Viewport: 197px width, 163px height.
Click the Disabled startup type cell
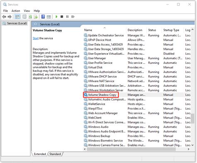pyautogui.click(x=169, y=54)
